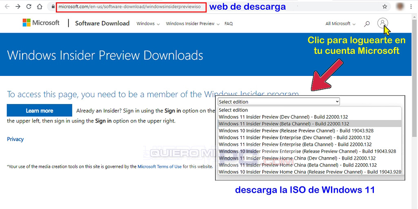Select Windows 11 Insider Preview Enterprise (Dev Channel)
418x209 pixels.
(309, 138)
